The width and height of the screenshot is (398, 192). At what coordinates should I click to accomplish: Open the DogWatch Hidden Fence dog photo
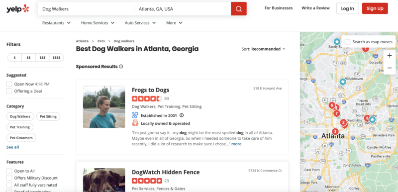[104, 180]
